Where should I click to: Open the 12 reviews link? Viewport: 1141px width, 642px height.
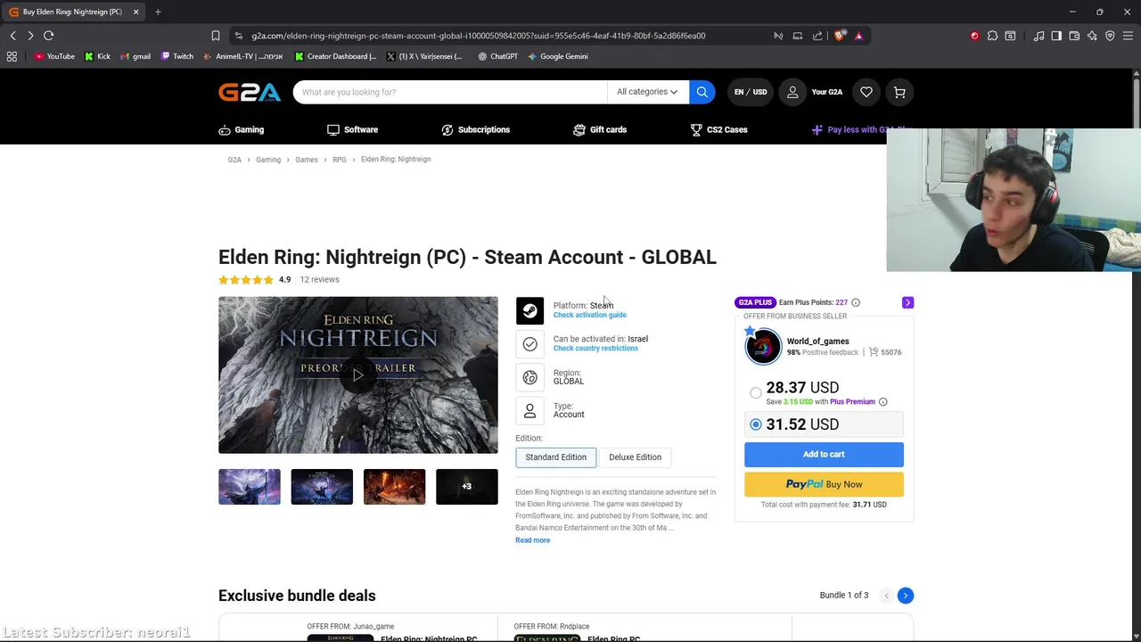(x=319, y=279)
